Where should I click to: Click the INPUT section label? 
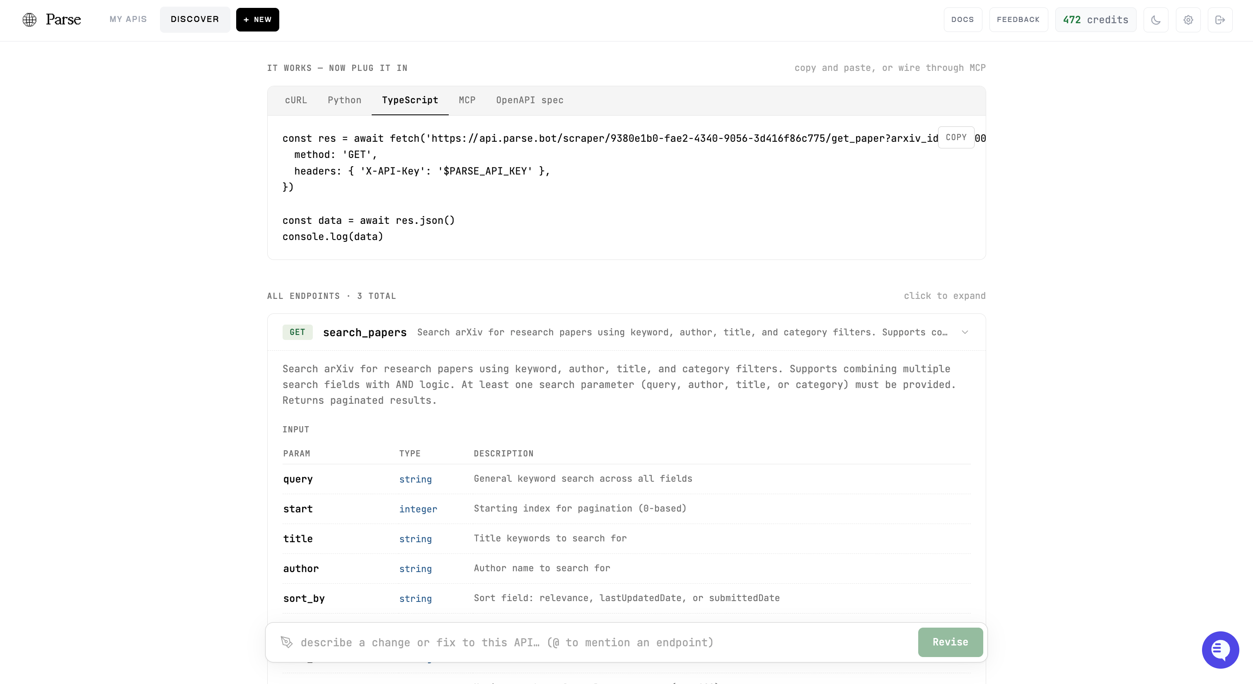296,429
